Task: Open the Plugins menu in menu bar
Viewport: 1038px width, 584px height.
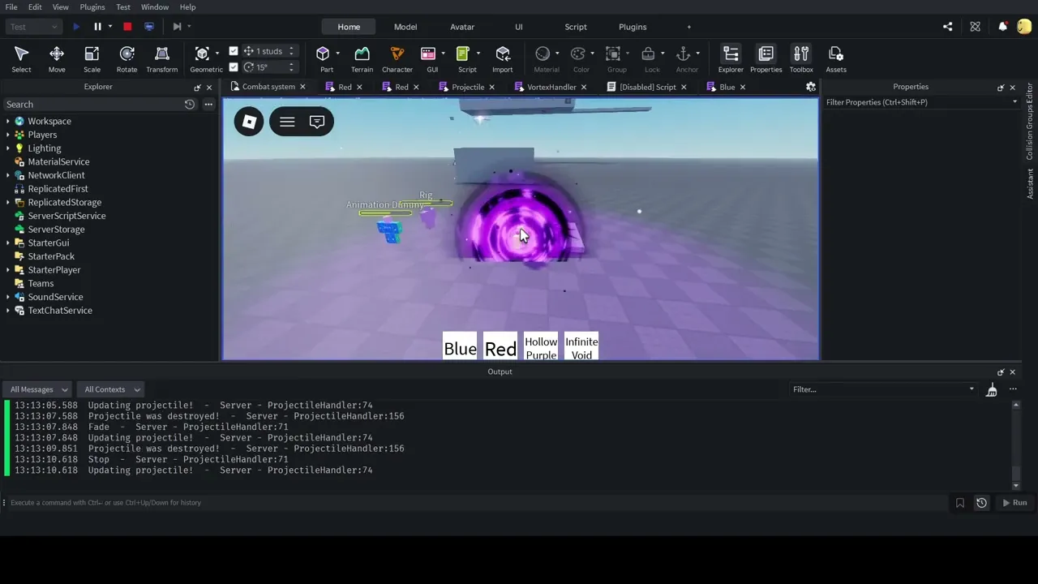Action: point(92,6)
